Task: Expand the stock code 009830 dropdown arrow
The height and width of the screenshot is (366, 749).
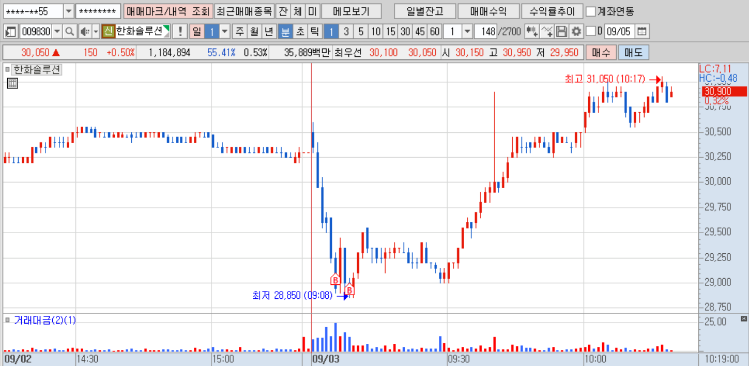Action: 57,32
